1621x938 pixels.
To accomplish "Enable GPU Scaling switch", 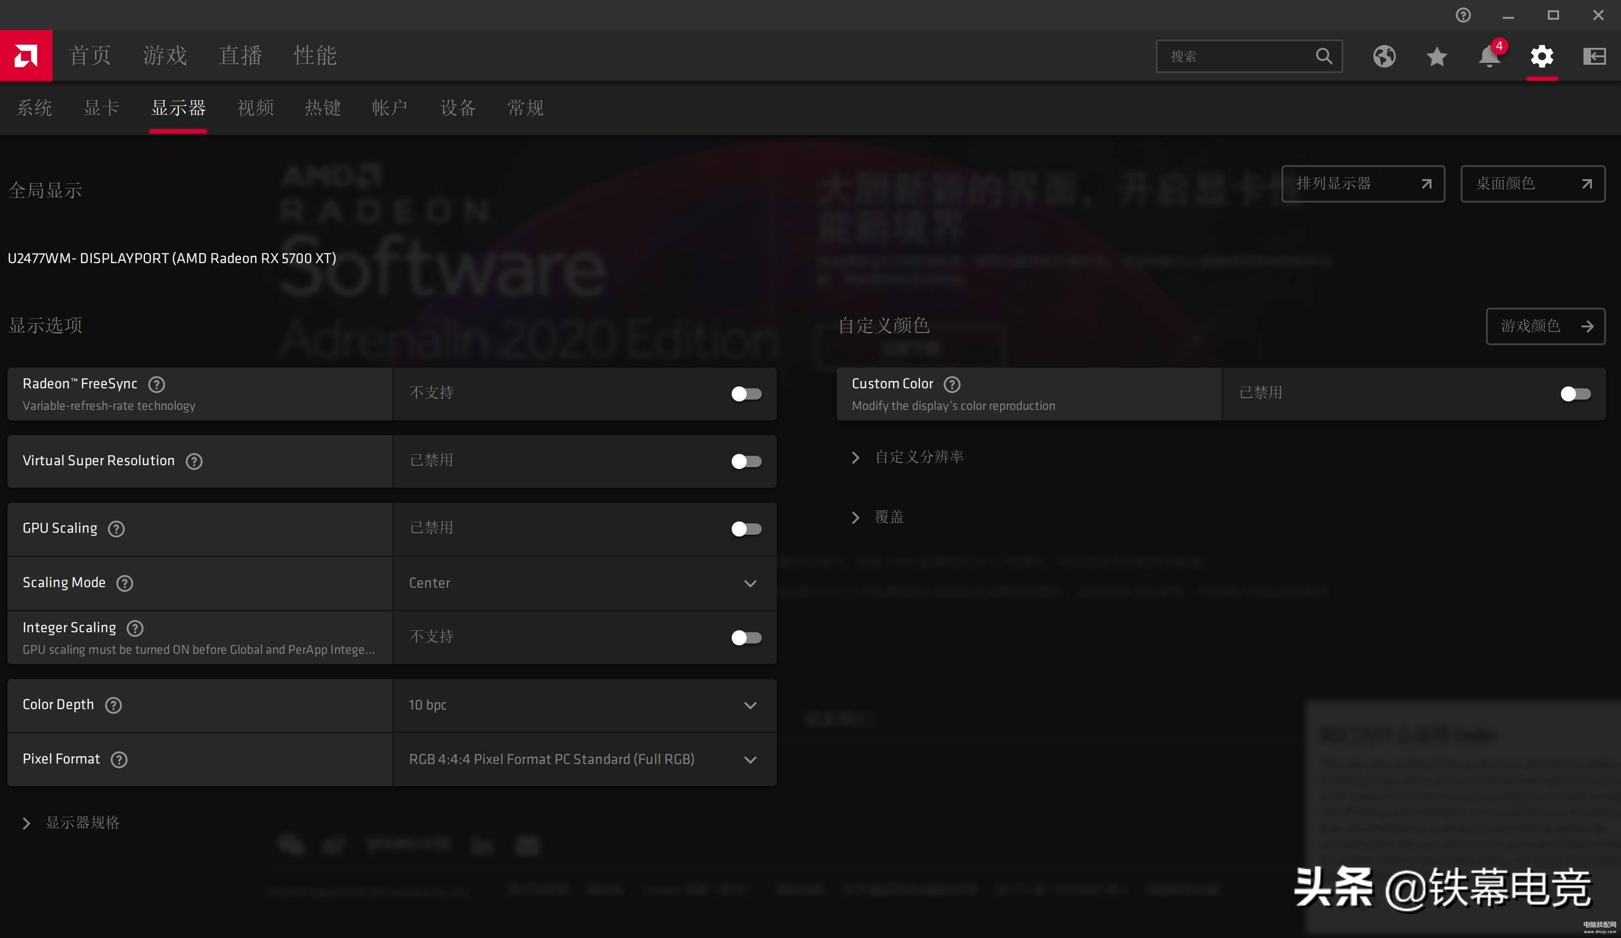I will [x=746, y=529].
